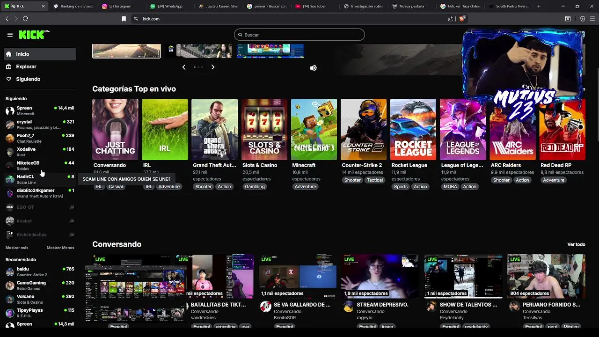Open Brave Shields lion icon
The width and height of the screenshot is (599, 337).
click(461, 19)
